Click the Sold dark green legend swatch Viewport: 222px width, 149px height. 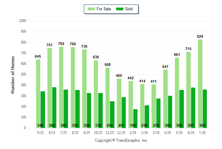[x=120, y=9]
